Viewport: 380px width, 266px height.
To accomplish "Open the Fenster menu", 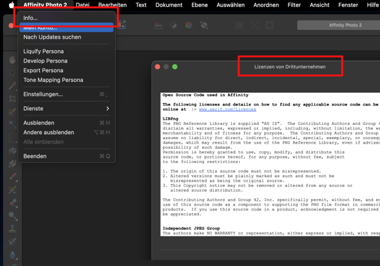I will click(348, 5).
